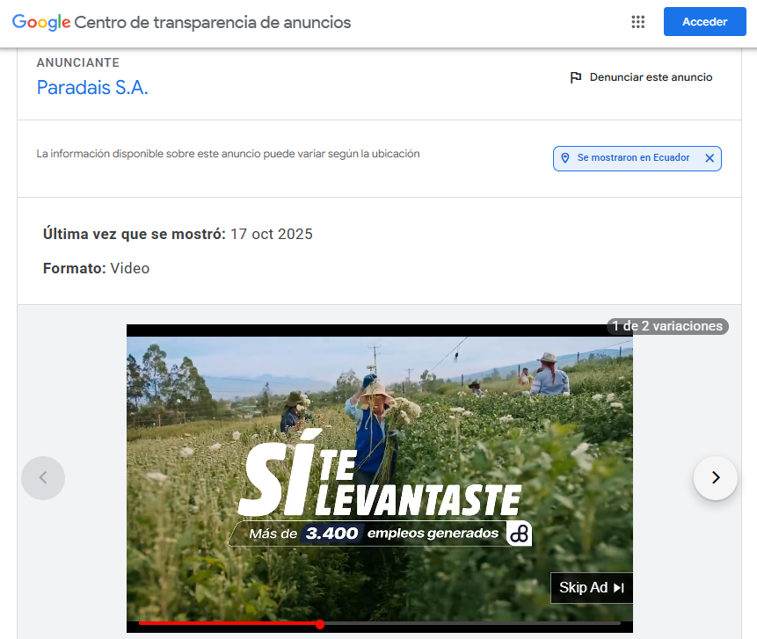
Task: Click the ANUNCIANTE label
Action: click(77, 62)
